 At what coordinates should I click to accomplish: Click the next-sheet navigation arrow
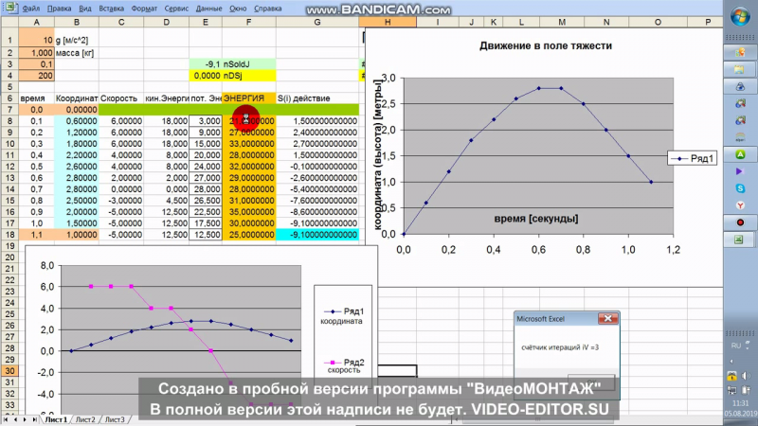pos(25,419)
